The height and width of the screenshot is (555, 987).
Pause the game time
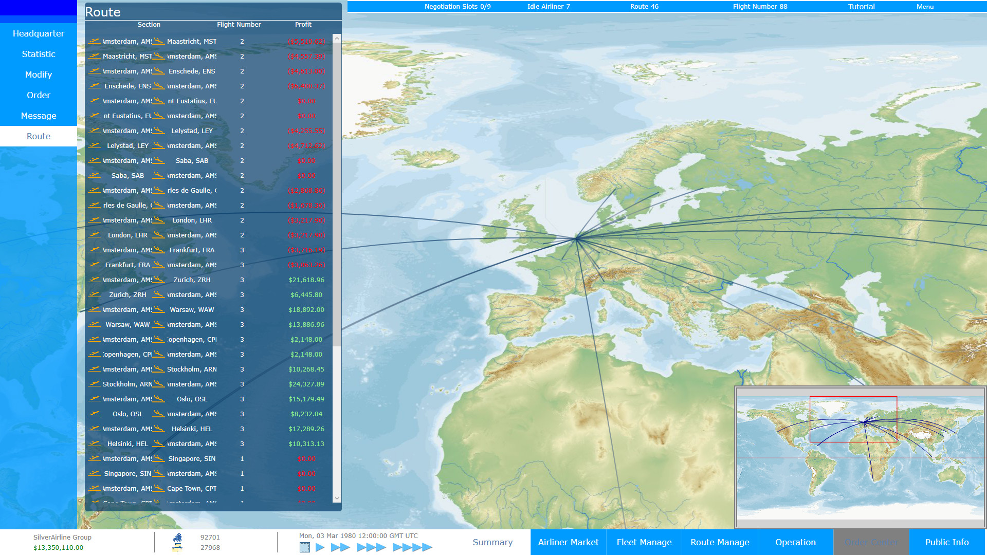pos(305,547)
